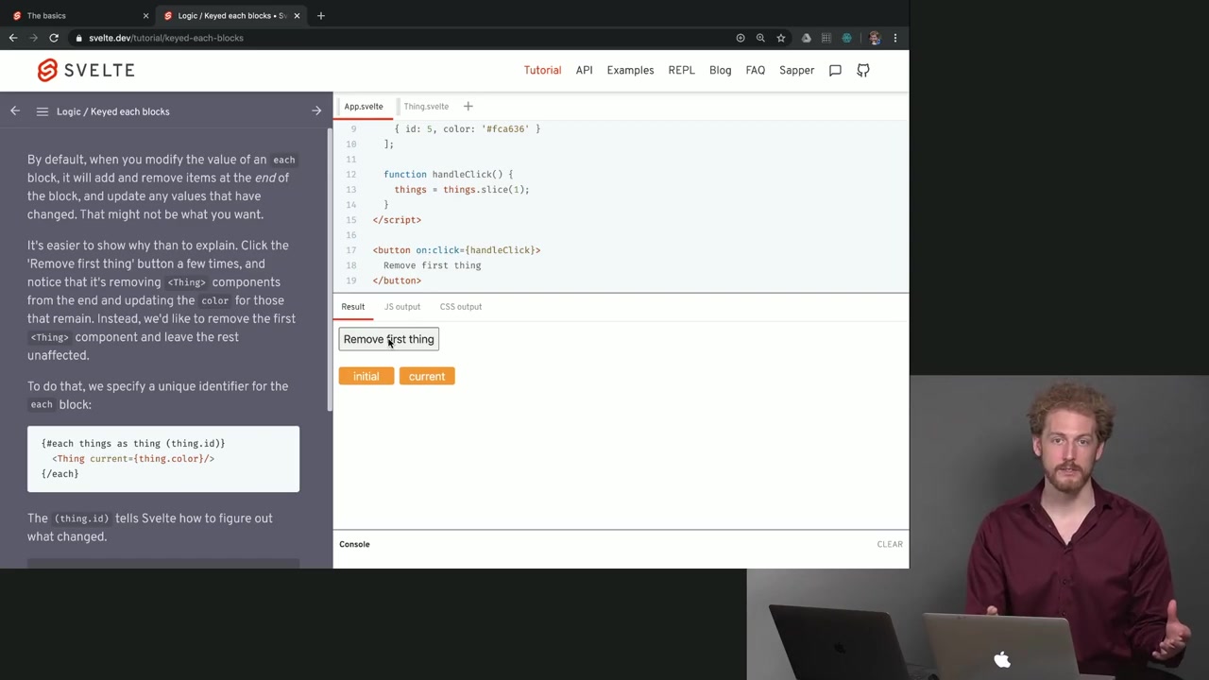1209x680 pixels.
Task: Click code line 'function handleClick() {'
Action: pos(449,175)
